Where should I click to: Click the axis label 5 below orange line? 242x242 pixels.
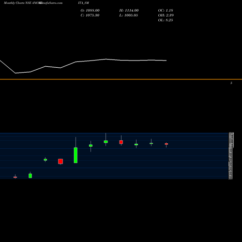231,83
